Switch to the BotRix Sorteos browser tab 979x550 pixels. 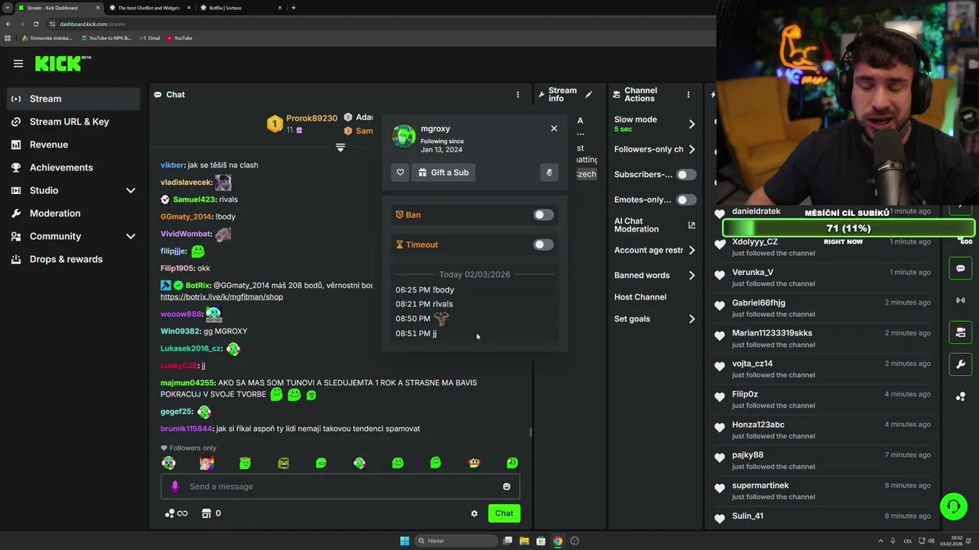point(240,8)
